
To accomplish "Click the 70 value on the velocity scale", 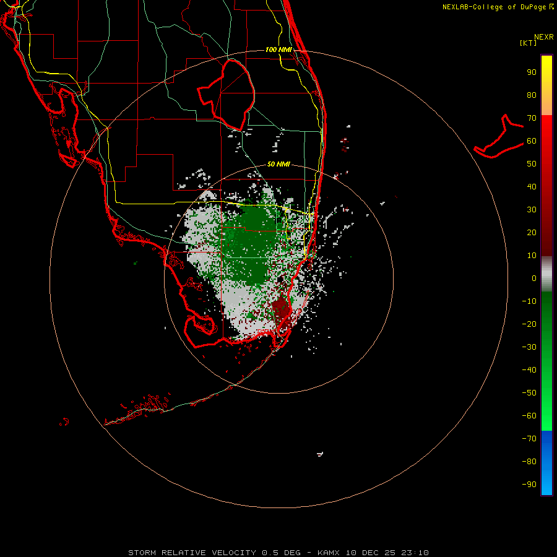I will (532, 118).
